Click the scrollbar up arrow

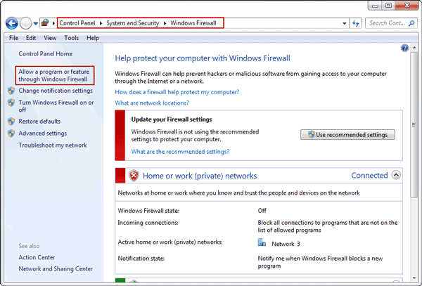coord(414,48)
